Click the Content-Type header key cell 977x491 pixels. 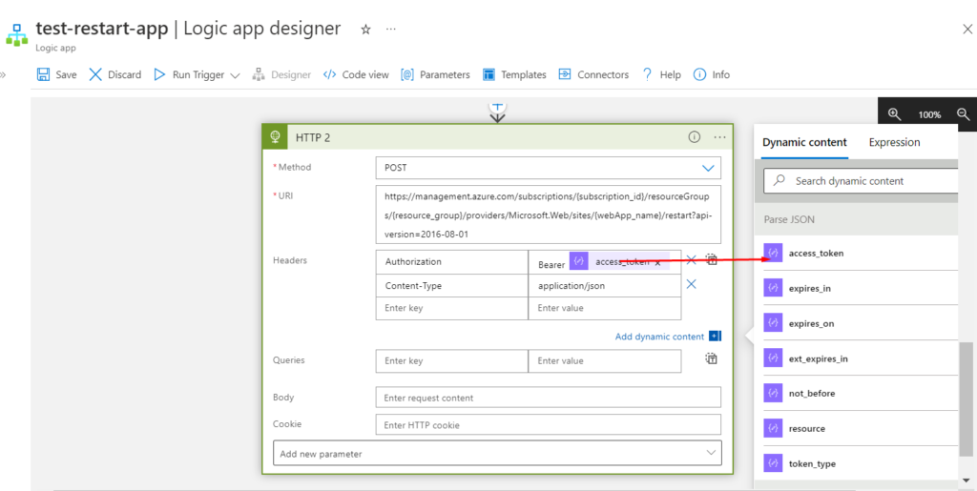click(x=451, y=286)
